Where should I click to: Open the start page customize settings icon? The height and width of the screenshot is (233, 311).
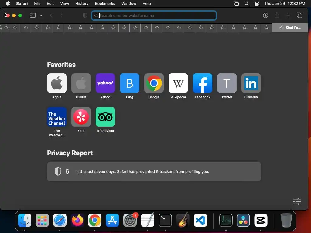click(297, 201)
